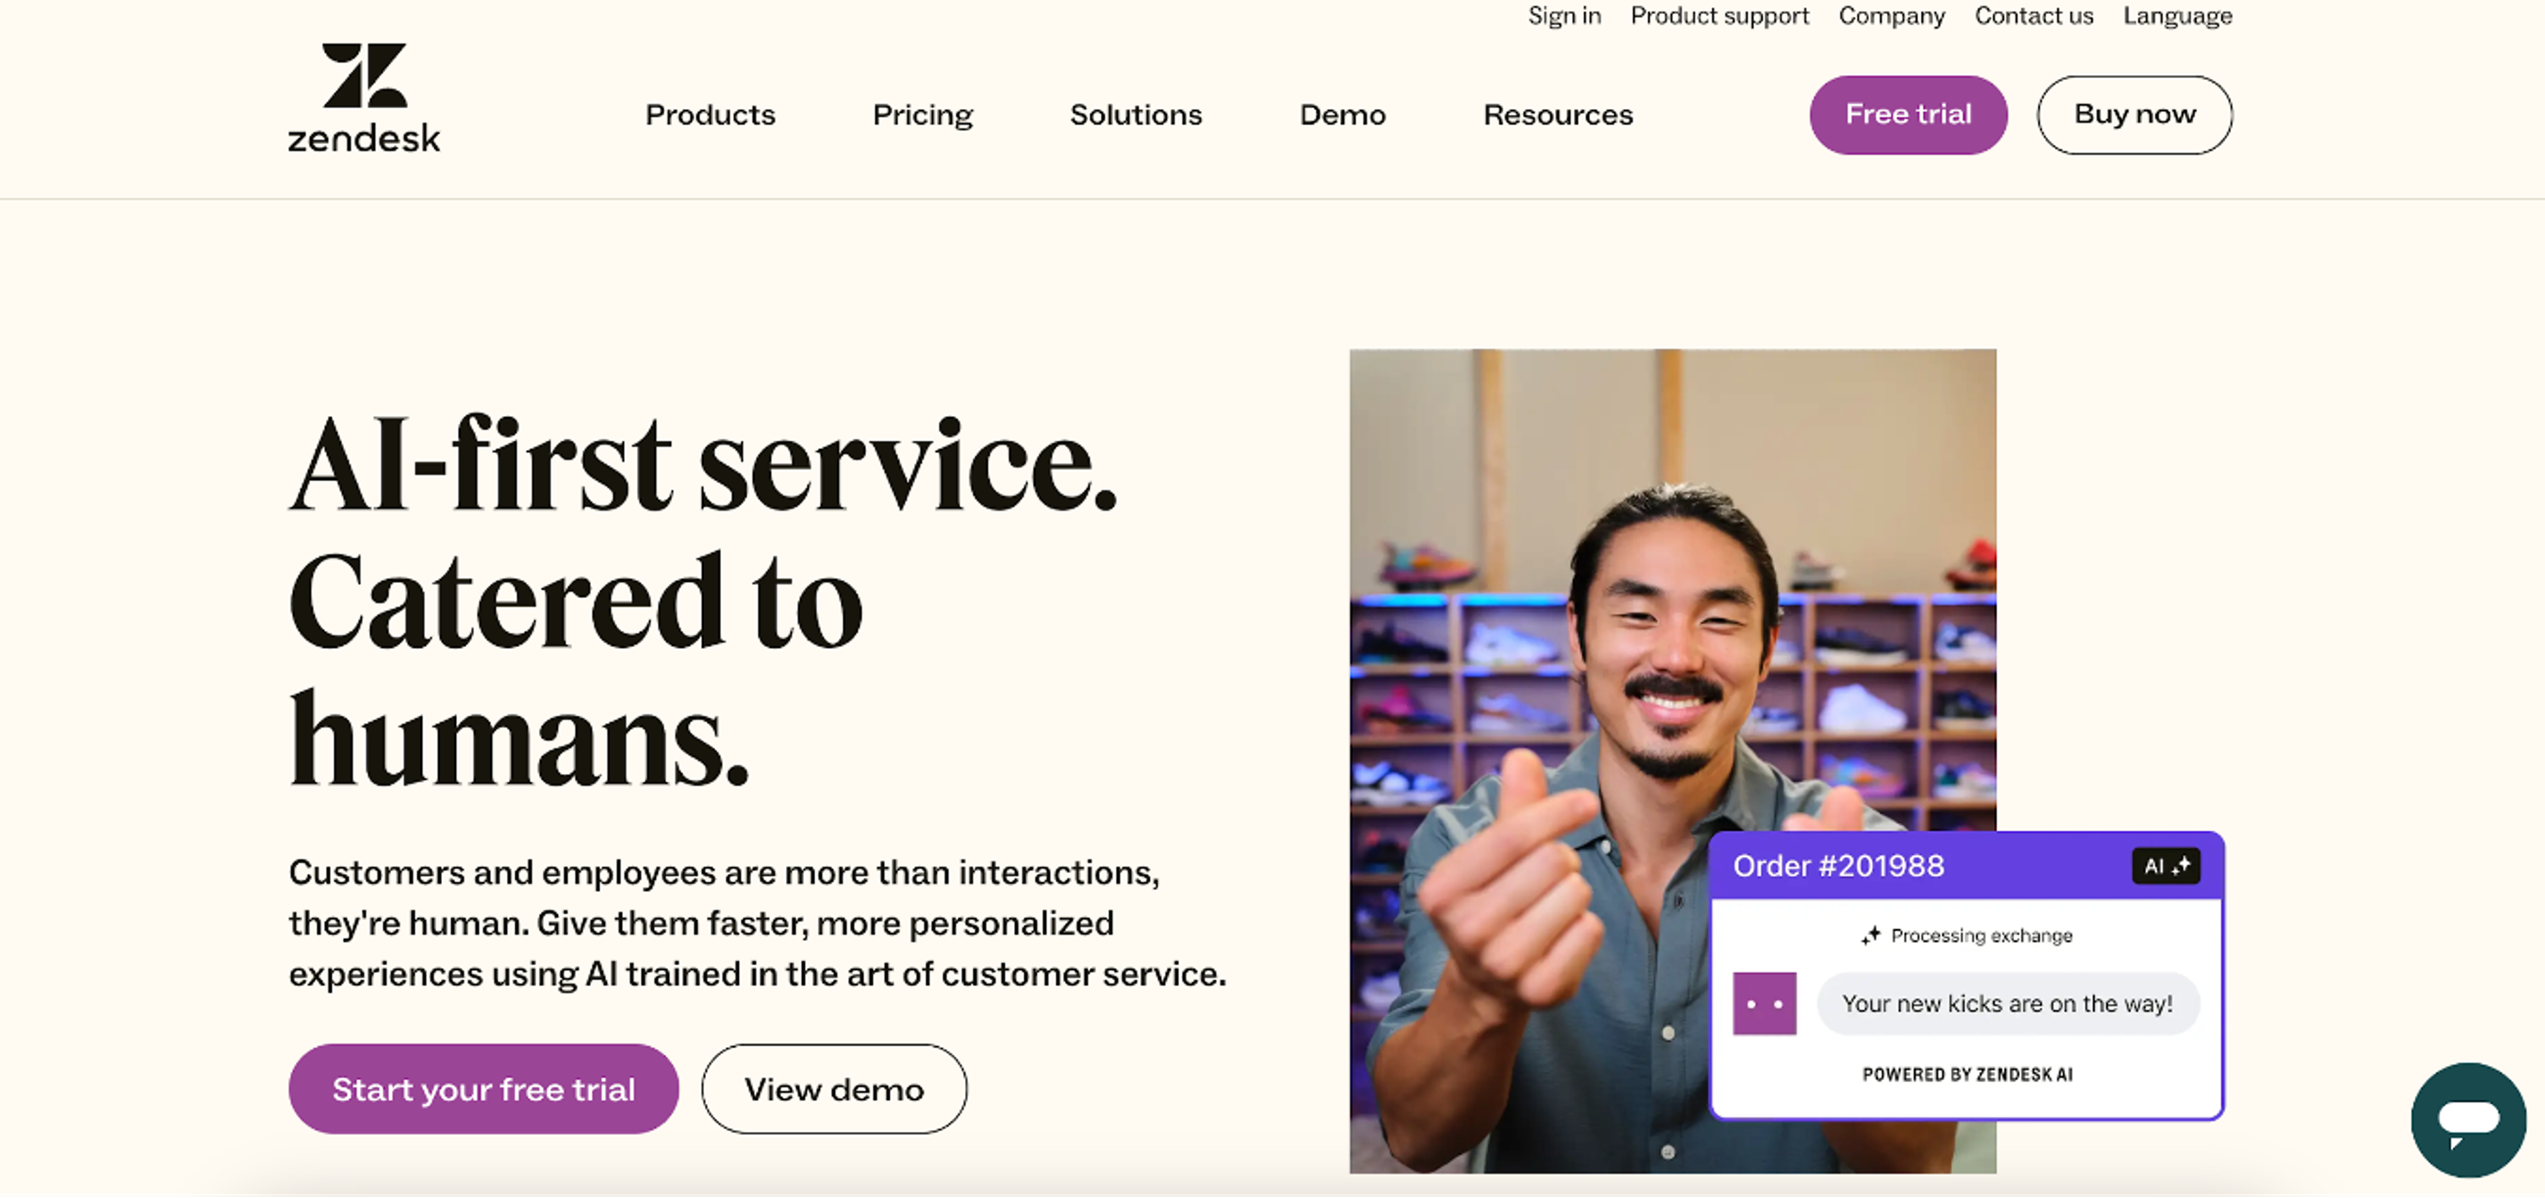2545x1198 pixels.
Task: Select Demo in the navigation bar
Action: (x=1341, y=115)
